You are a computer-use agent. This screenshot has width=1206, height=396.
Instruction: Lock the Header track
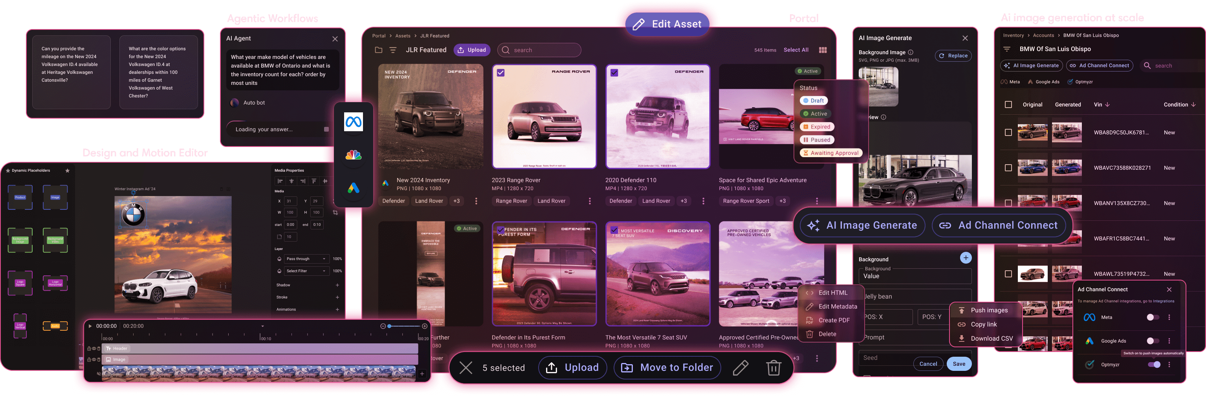point(89,349)
